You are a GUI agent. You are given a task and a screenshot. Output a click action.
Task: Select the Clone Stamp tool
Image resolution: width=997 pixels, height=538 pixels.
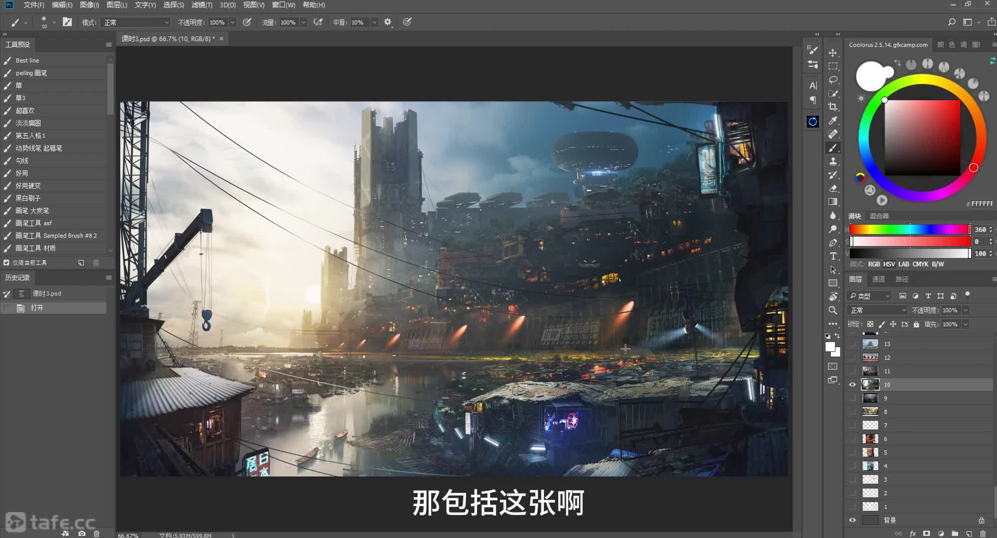(832, 161)
